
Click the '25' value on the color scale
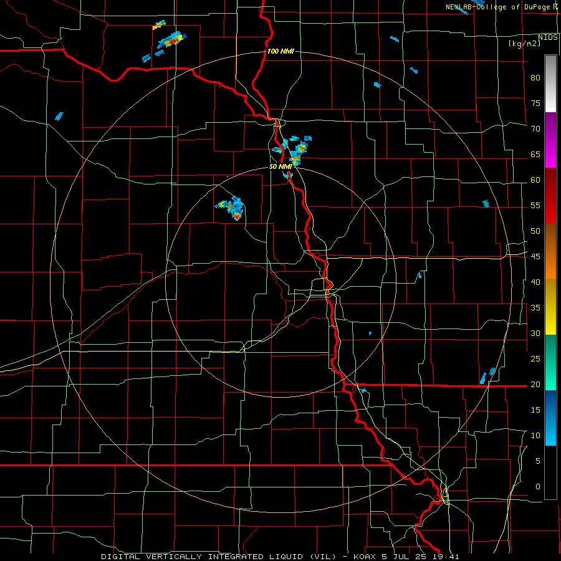(535, 359)
